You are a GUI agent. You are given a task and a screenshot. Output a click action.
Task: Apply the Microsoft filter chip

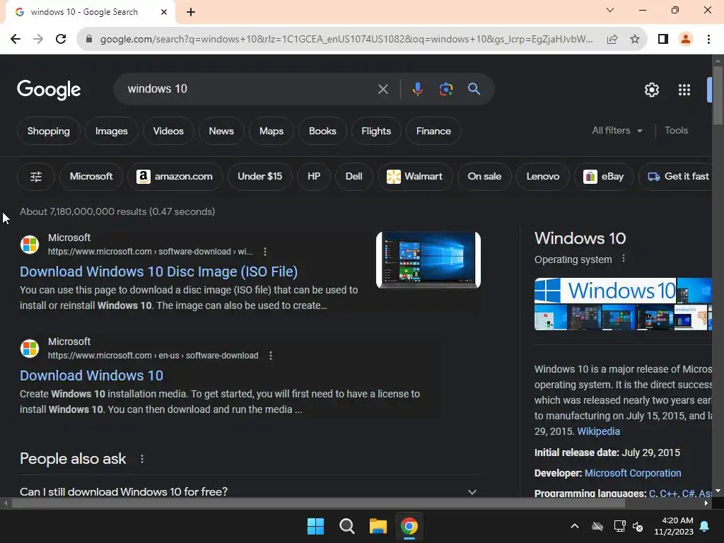(x=91, y=176)
